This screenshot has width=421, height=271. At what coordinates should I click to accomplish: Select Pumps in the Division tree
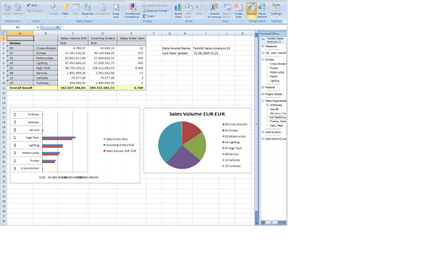click(x=274, y=68)
